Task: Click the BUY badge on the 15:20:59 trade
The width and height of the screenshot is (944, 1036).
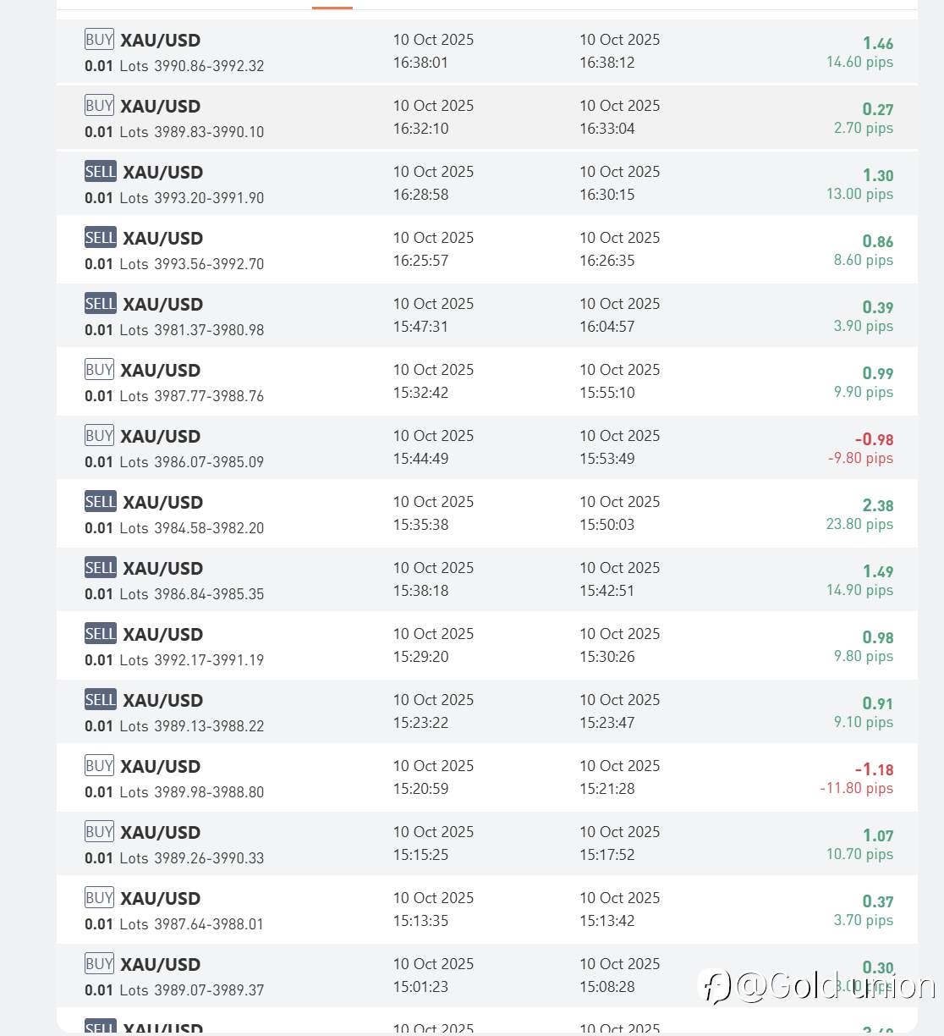Action: [99, 766]
